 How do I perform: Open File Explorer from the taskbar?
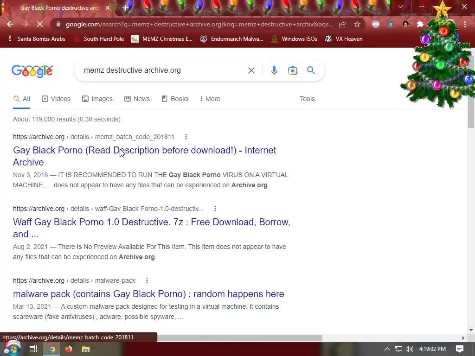86,349
